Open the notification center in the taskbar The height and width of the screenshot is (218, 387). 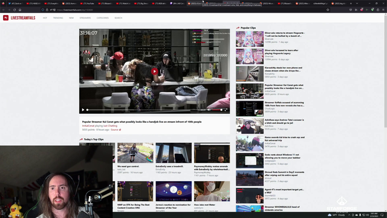point(382,215)
